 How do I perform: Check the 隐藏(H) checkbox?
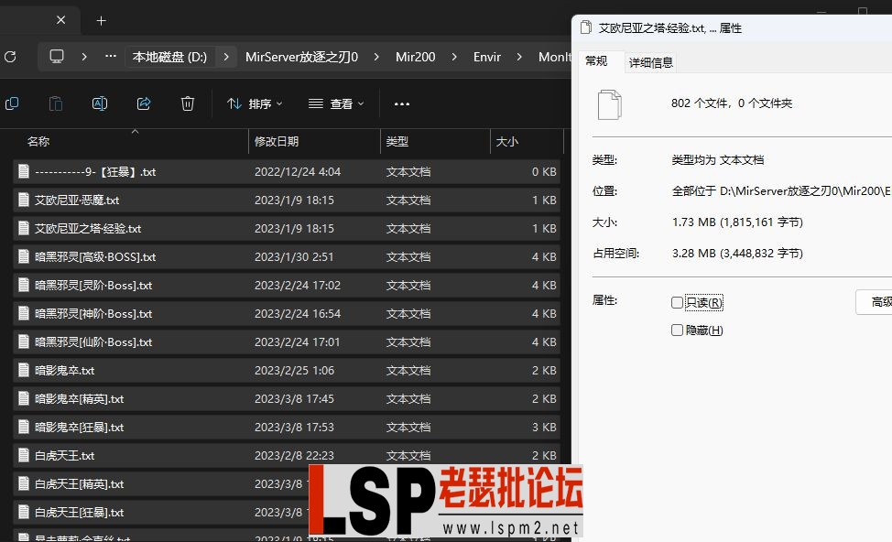pyautogui.click(x=678, y=330)
